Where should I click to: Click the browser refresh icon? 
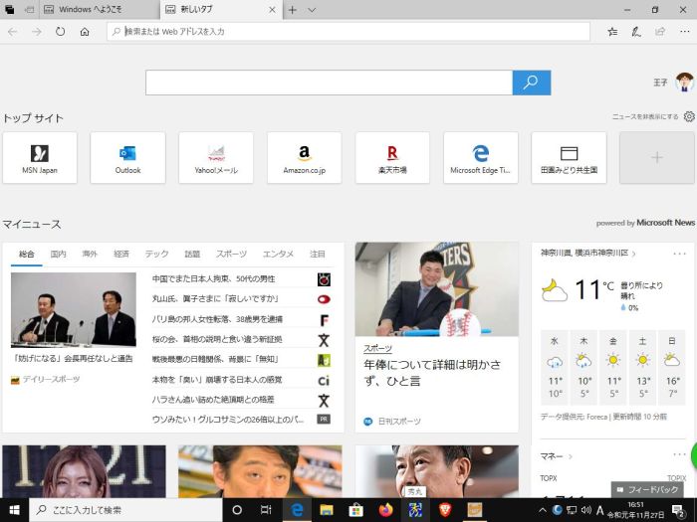61,32
